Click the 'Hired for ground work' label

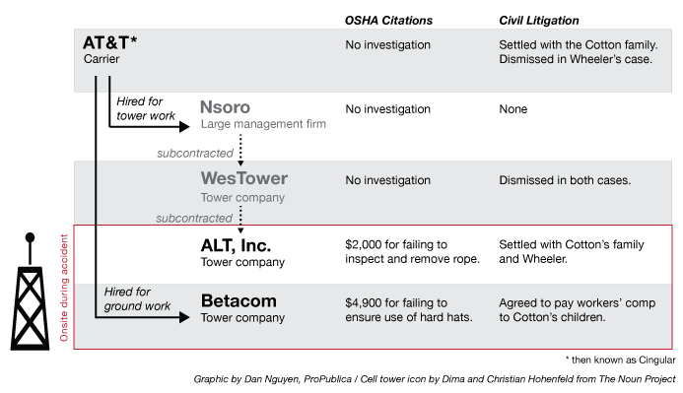[x=137, y=298]
